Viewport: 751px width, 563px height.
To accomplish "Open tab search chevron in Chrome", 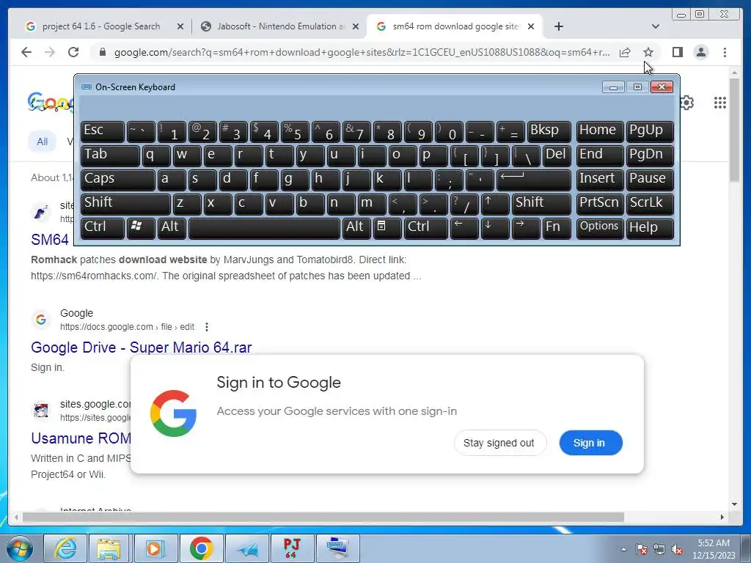I will pos(655,26).
